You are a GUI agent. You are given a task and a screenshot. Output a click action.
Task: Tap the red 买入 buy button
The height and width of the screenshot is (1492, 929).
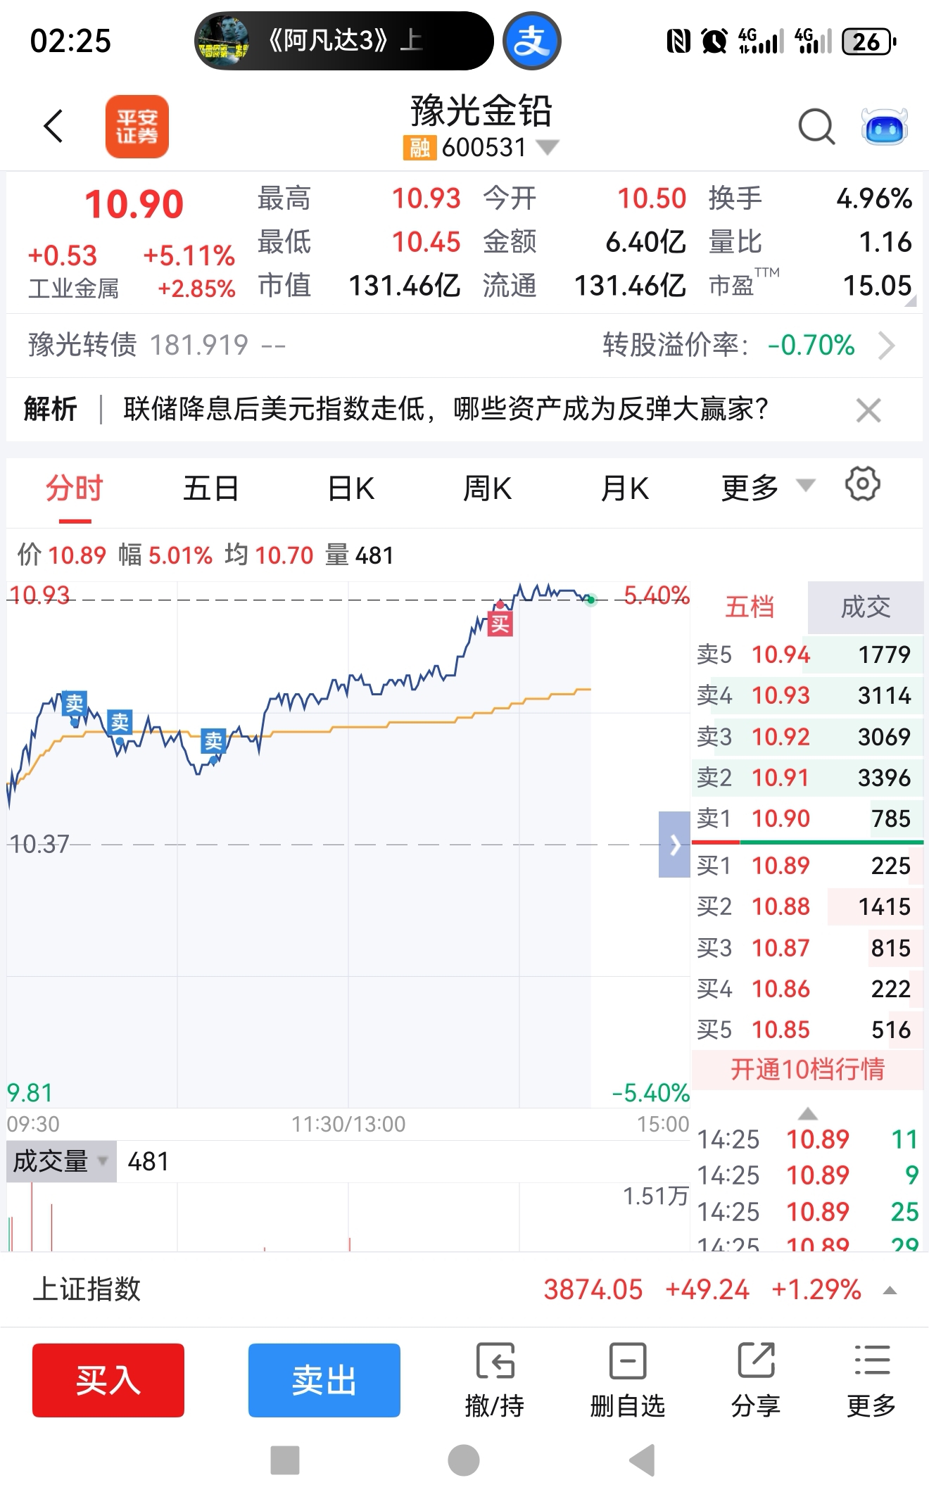pos(108,1380)
